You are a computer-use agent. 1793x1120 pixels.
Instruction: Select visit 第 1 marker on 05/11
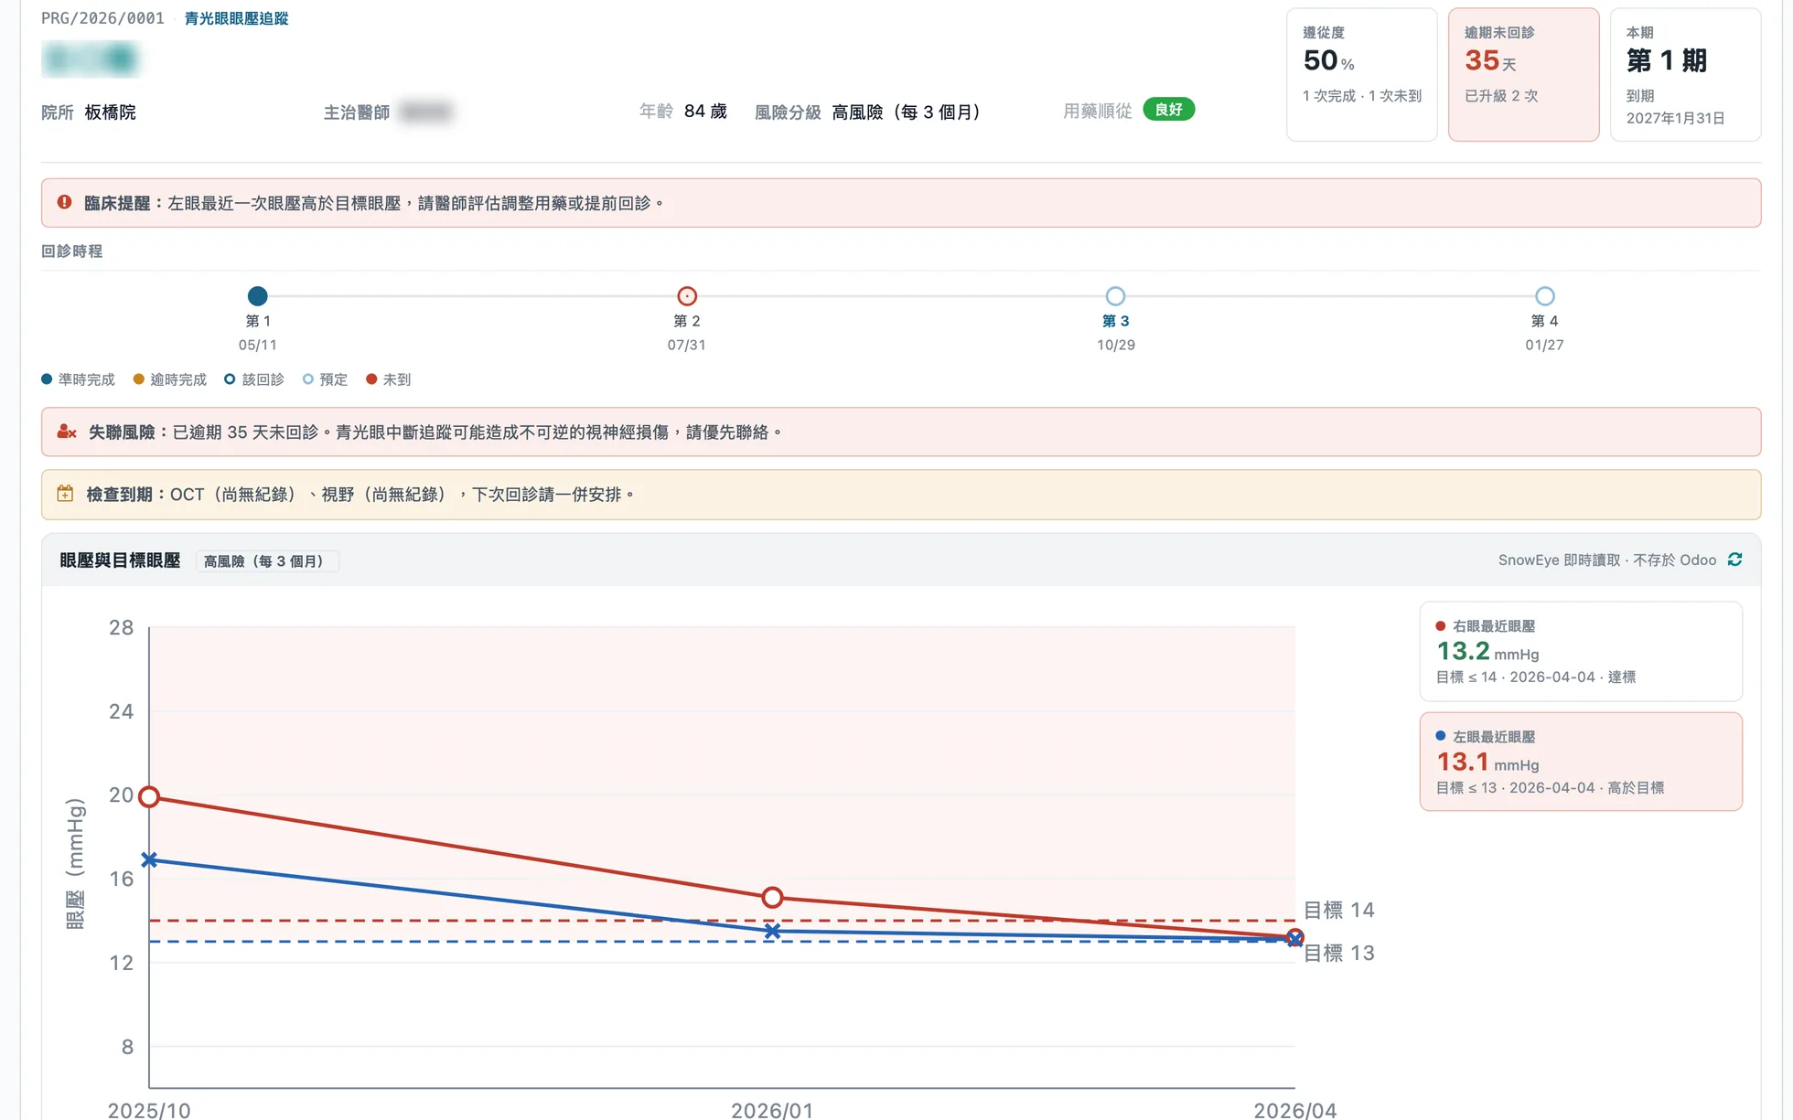point(258,296)
